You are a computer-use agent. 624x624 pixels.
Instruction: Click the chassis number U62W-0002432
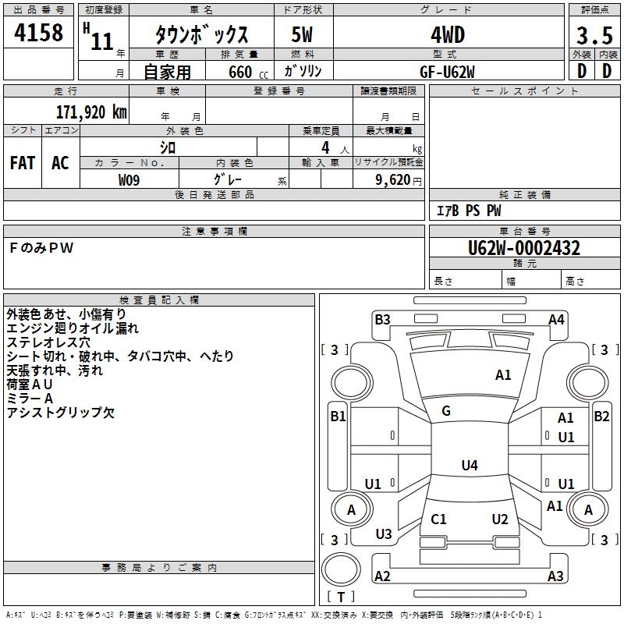(524, 248)
